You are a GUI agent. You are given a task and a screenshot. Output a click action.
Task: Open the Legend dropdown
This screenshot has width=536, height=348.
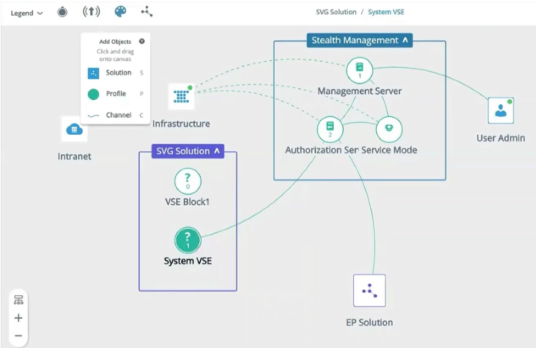[x=26, y=13]
